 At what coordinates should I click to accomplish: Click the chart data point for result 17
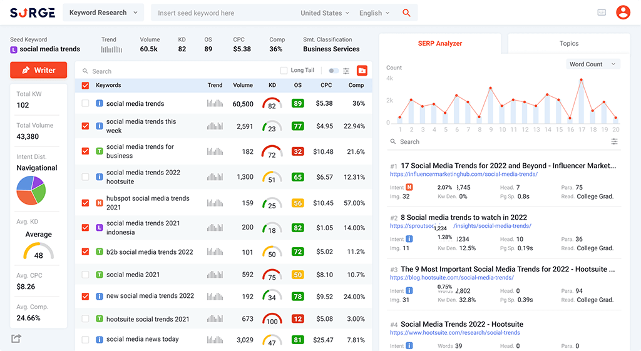pos(581,80)
